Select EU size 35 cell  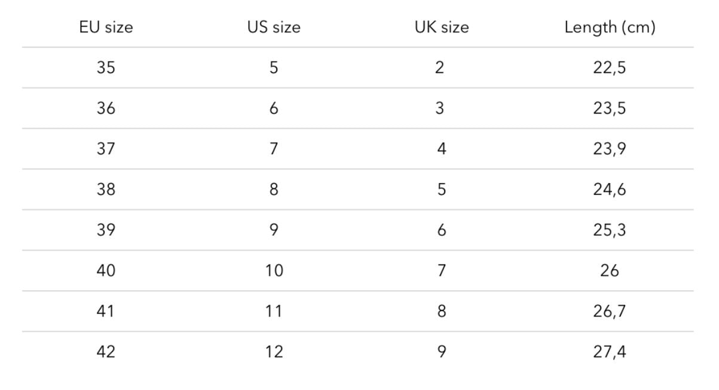pos(106,68)
